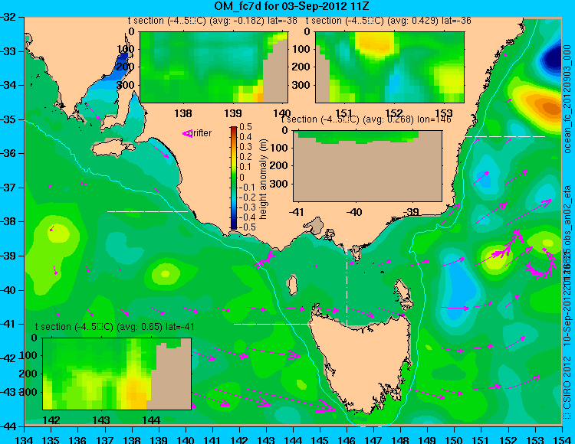Open the lon=146 section inset plot
This screenshot has height=444, width=575.
point(367,166)
